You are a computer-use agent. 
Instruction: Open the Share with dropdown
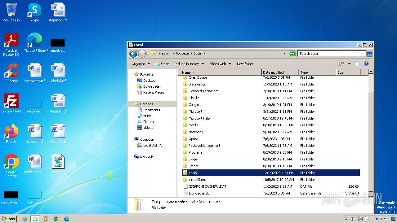[220, 64]
